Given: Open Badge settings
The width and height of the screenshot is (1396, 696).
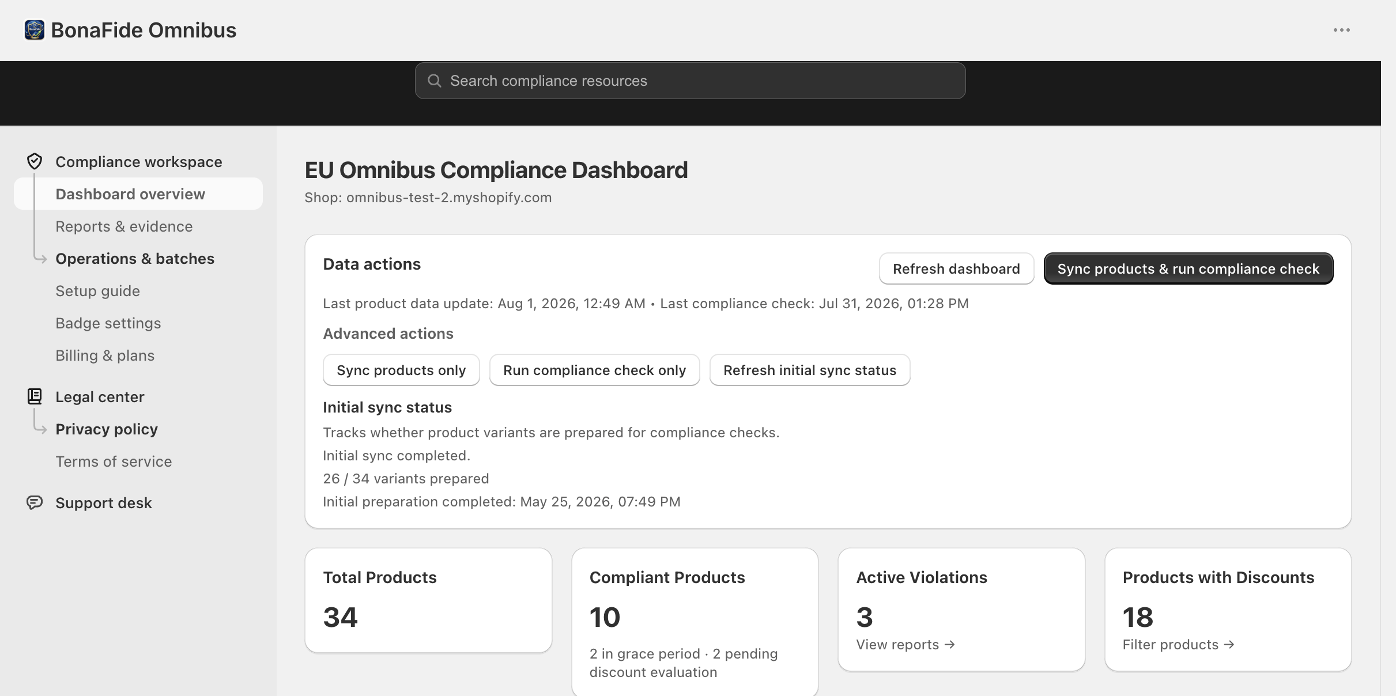Looking at the screenshot, I should tap(108, 323).
